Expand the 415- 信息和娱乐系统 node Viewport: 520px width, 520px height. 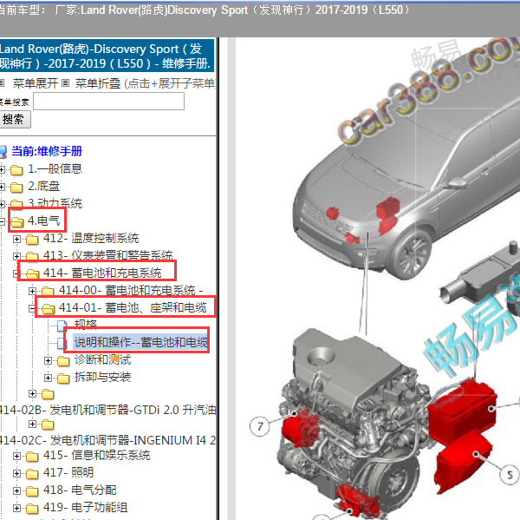tap(16, 457)
